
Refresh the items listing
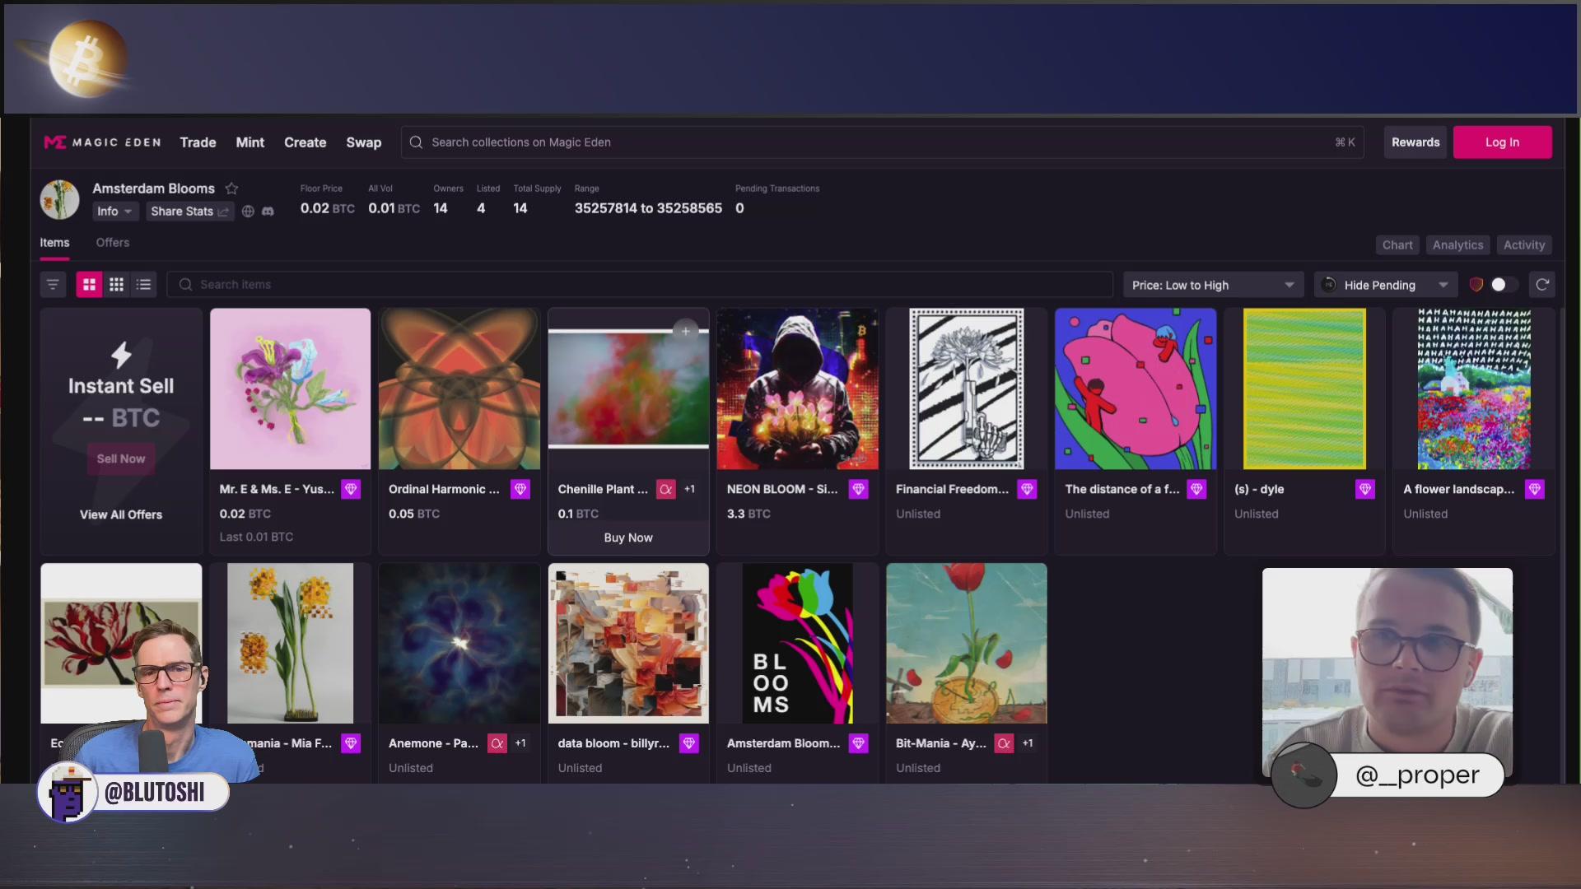(1542, 285)
